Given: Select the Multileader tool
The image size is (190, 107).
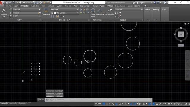Looking at the screenshot, I should coord(110,12).
